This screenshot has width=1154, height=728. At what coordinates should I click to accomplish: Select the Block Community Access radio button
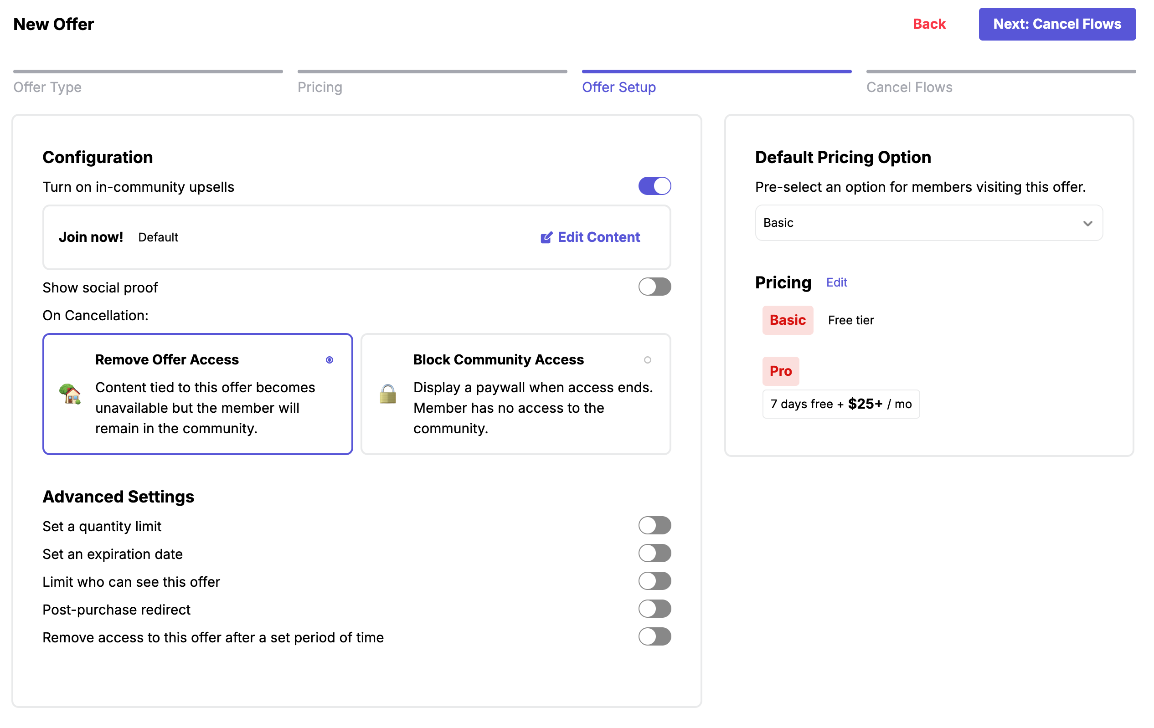click(647, 360)
